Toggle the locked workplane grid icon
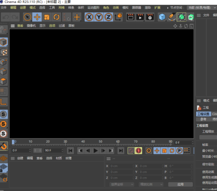Viewport: 217px width, 191px height. tap(4, 168)
